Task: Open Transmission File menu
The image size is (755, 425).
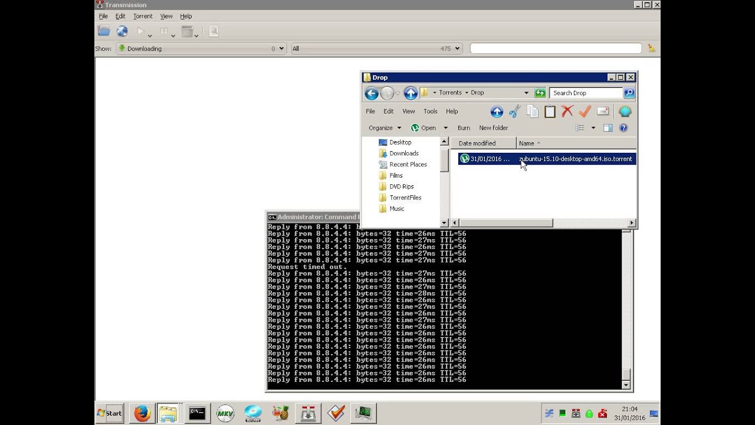Action: click(x=103, y=16)
